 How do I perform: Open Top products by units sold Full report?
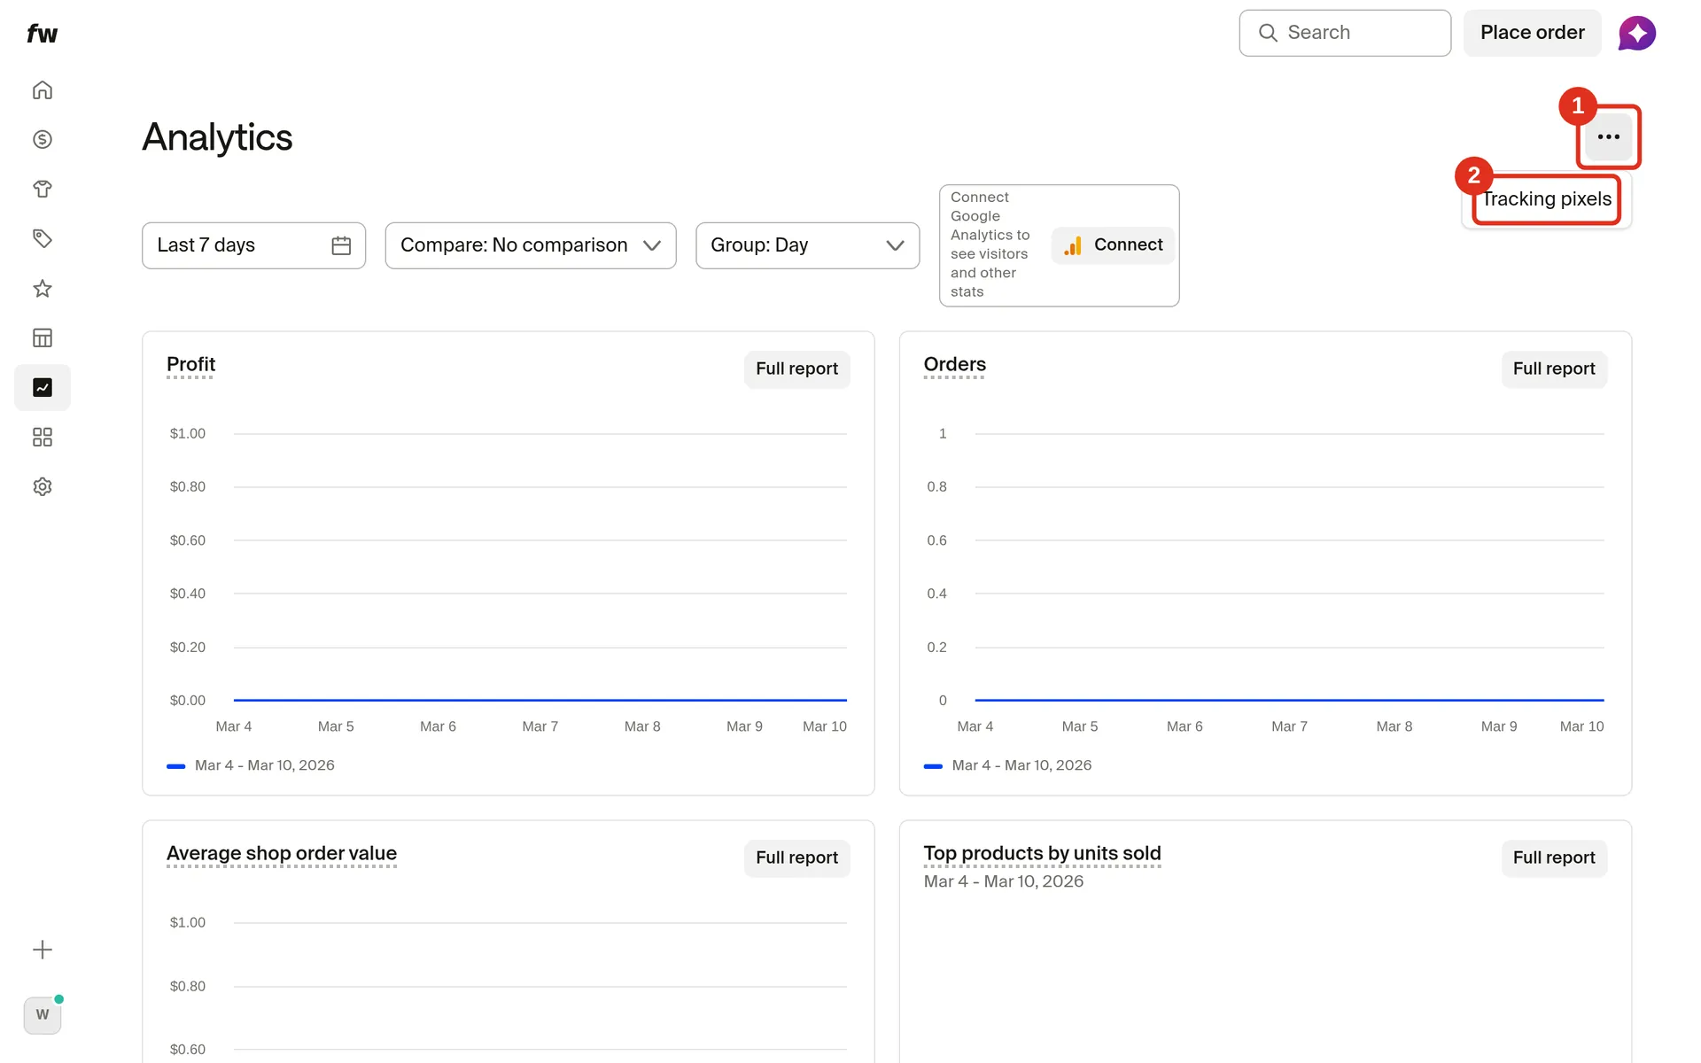1554,858
